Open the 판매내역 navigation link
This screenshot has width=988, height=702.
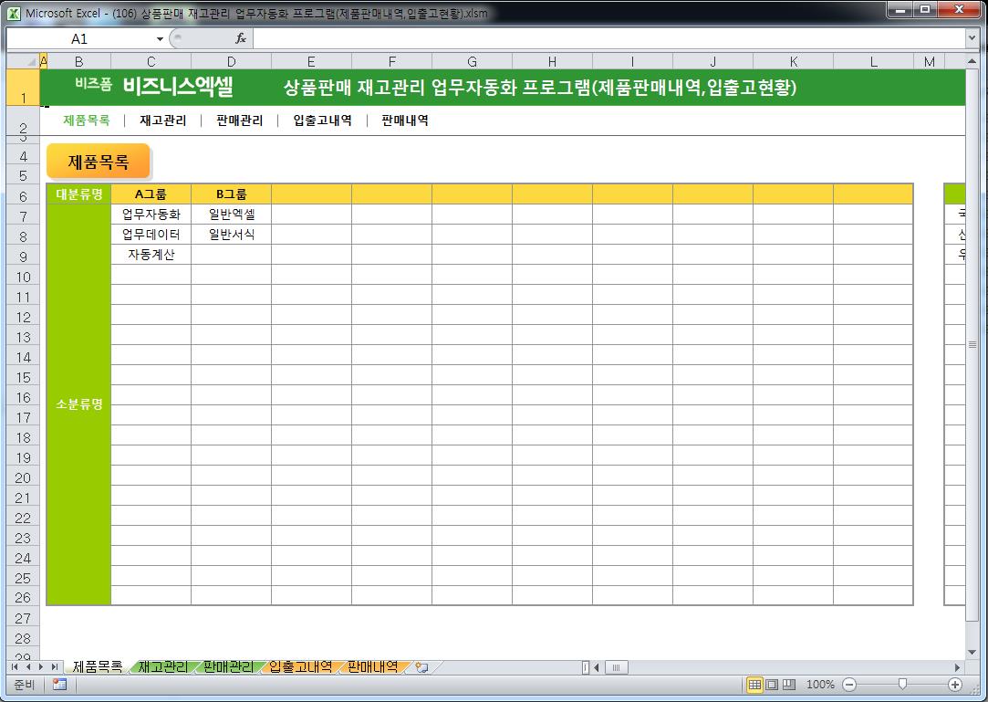pyautogui.click(x=404, y=120)
